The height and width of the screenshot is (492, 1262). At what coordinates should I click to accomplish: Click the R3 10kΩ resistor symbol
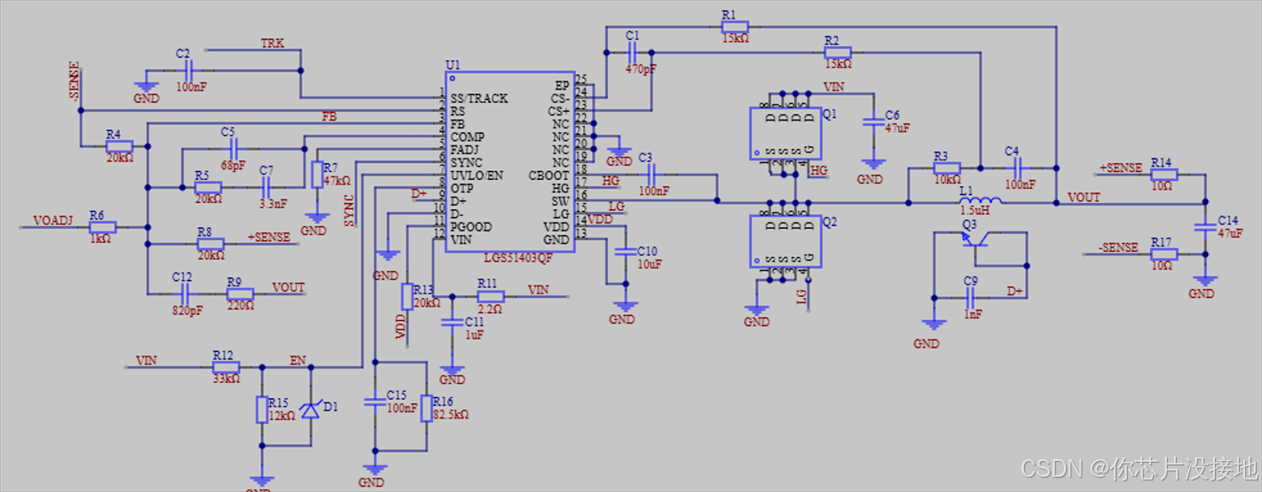tap(946, 168)
